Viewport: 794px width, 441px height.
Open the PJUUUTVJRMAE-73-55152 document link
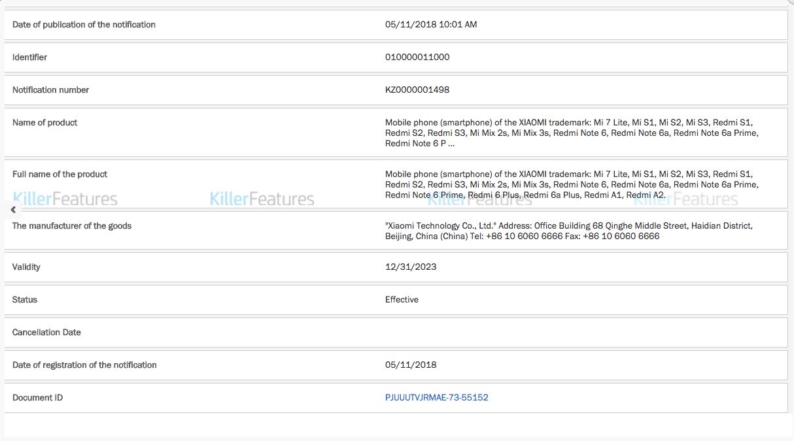click(436, 397)
